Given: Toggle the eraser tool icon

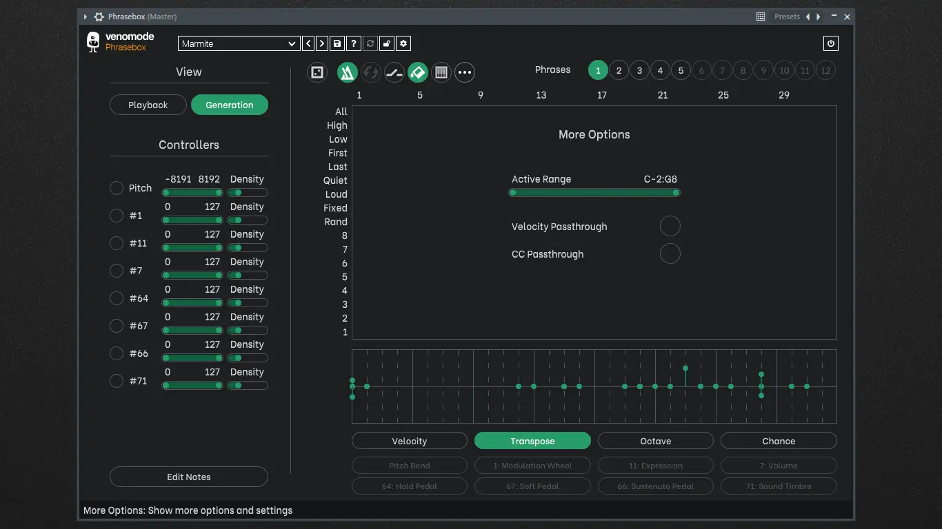Looking at the screenshot, I should tap(418, 72).
